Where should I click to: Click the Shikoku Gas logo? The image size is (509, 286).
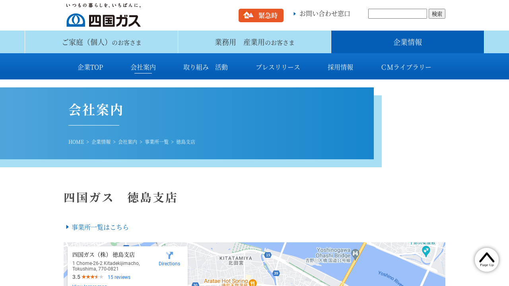(x=103, y=16)
